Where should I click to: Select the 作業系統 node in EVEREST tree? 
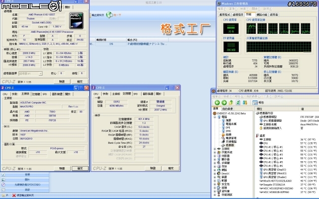(227, 152)
